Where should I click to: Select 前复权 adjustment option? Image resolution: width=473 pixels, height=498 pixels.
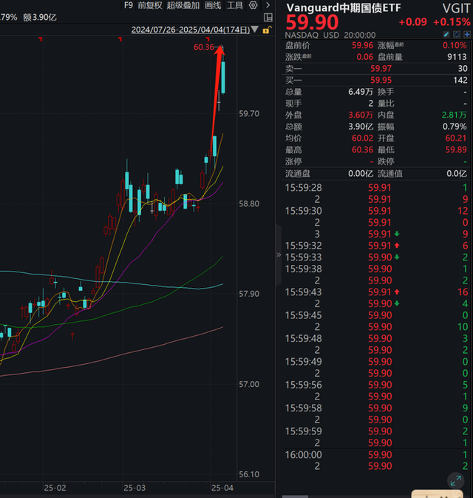click(150, 5)
